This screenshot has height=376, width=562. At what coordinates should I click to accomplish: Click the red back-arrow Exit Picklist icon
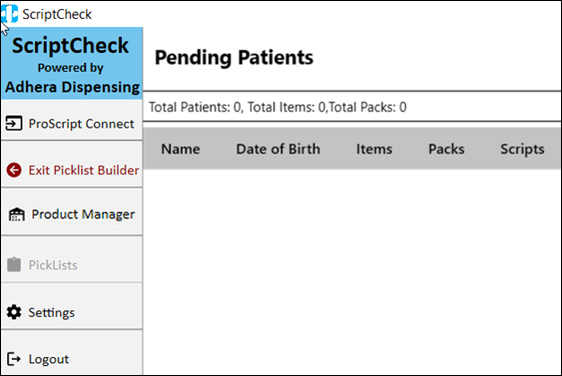click(x=14, y=171)
